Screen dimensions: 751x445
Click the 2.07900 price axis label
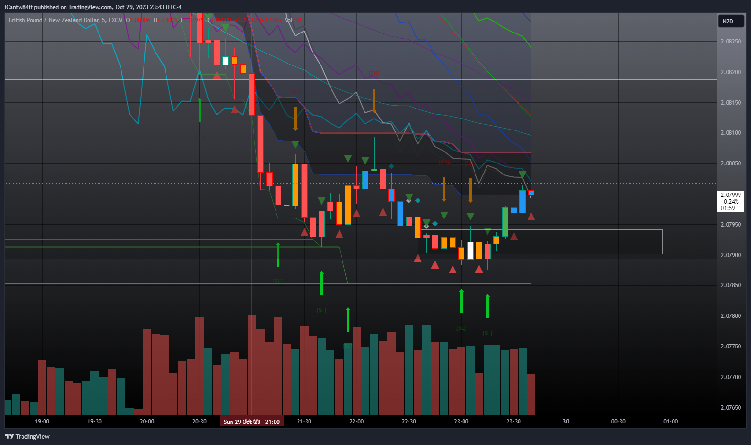pos(730,255)
